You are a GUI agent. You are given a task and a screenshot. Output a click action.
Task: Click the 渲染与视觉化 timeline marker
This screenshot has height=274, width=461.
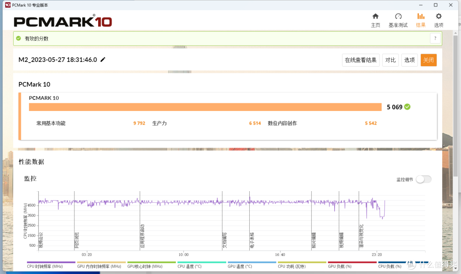362,236
